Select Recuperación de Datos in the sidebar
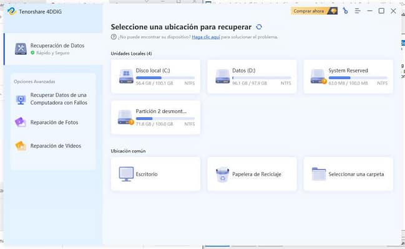405x249 pixels. [x=53, y=49]
